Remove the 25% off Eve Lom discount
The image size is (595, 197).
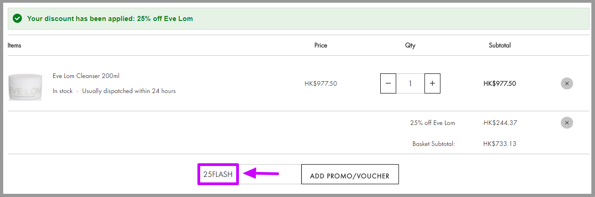point(567,123)
